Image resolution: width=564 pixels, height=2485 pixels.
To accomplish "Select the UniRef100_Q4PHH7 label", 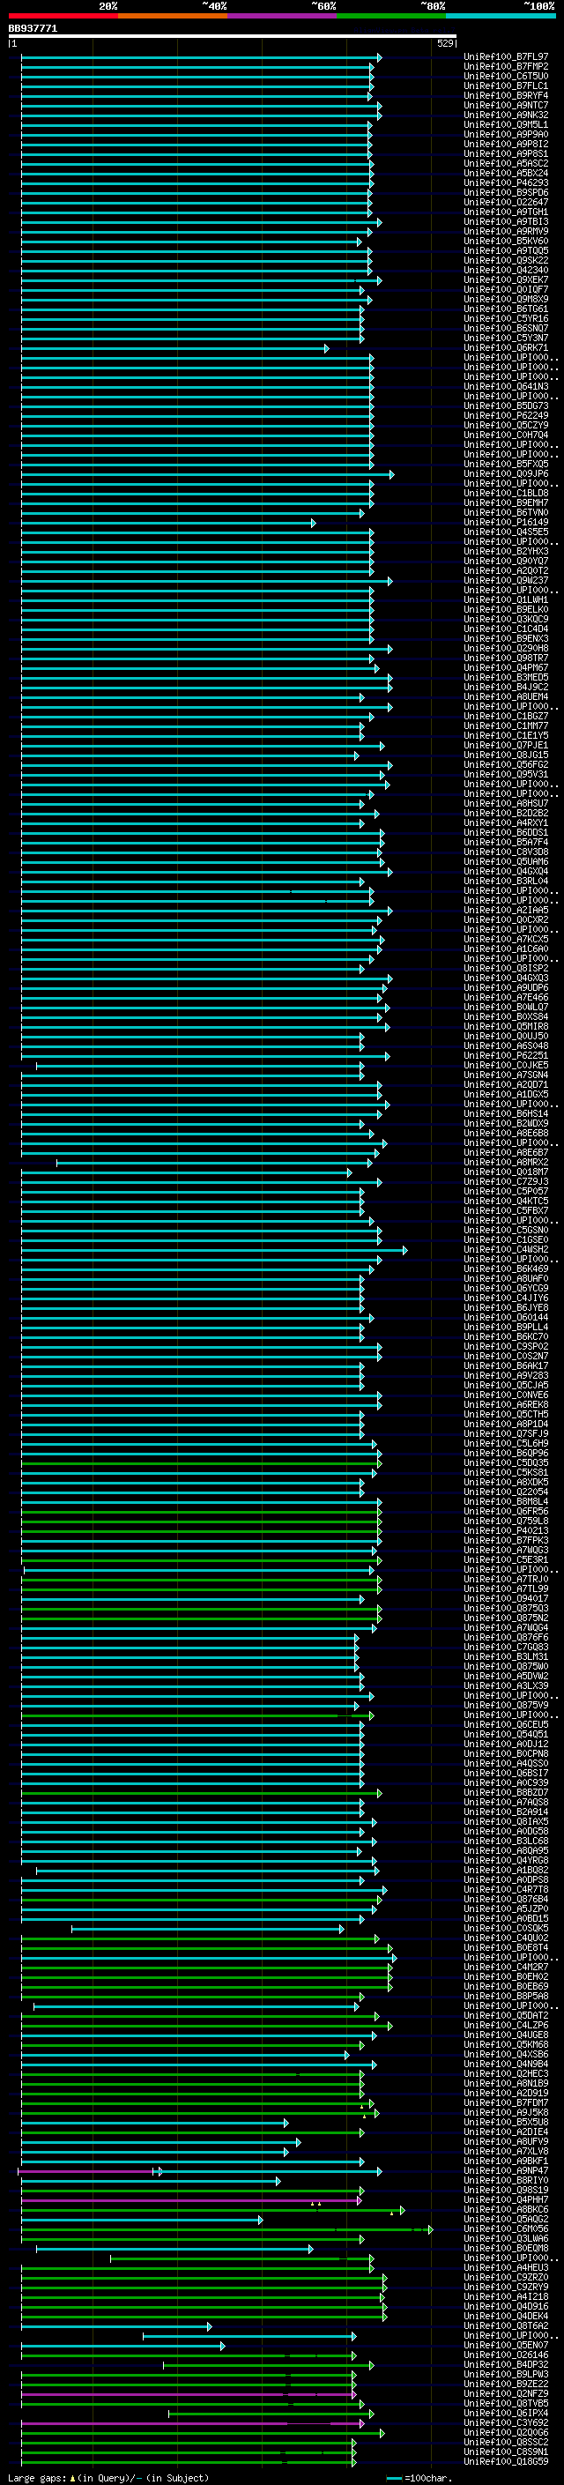I will 506,2200.
